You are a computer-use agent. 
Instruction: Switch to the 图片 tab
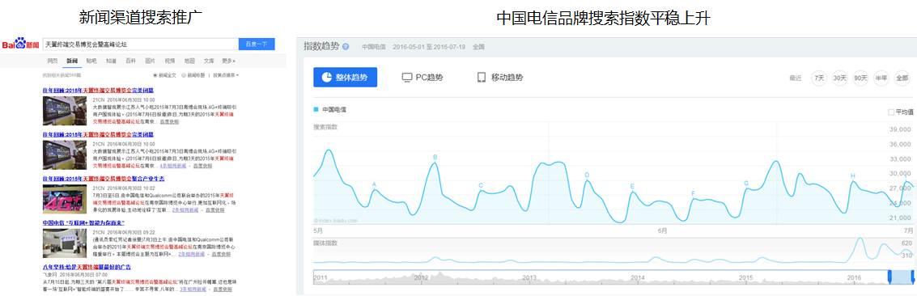coord(151,61)
